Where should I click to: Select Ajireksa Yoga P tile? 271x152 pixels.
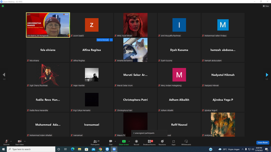(x=223, y=100)
